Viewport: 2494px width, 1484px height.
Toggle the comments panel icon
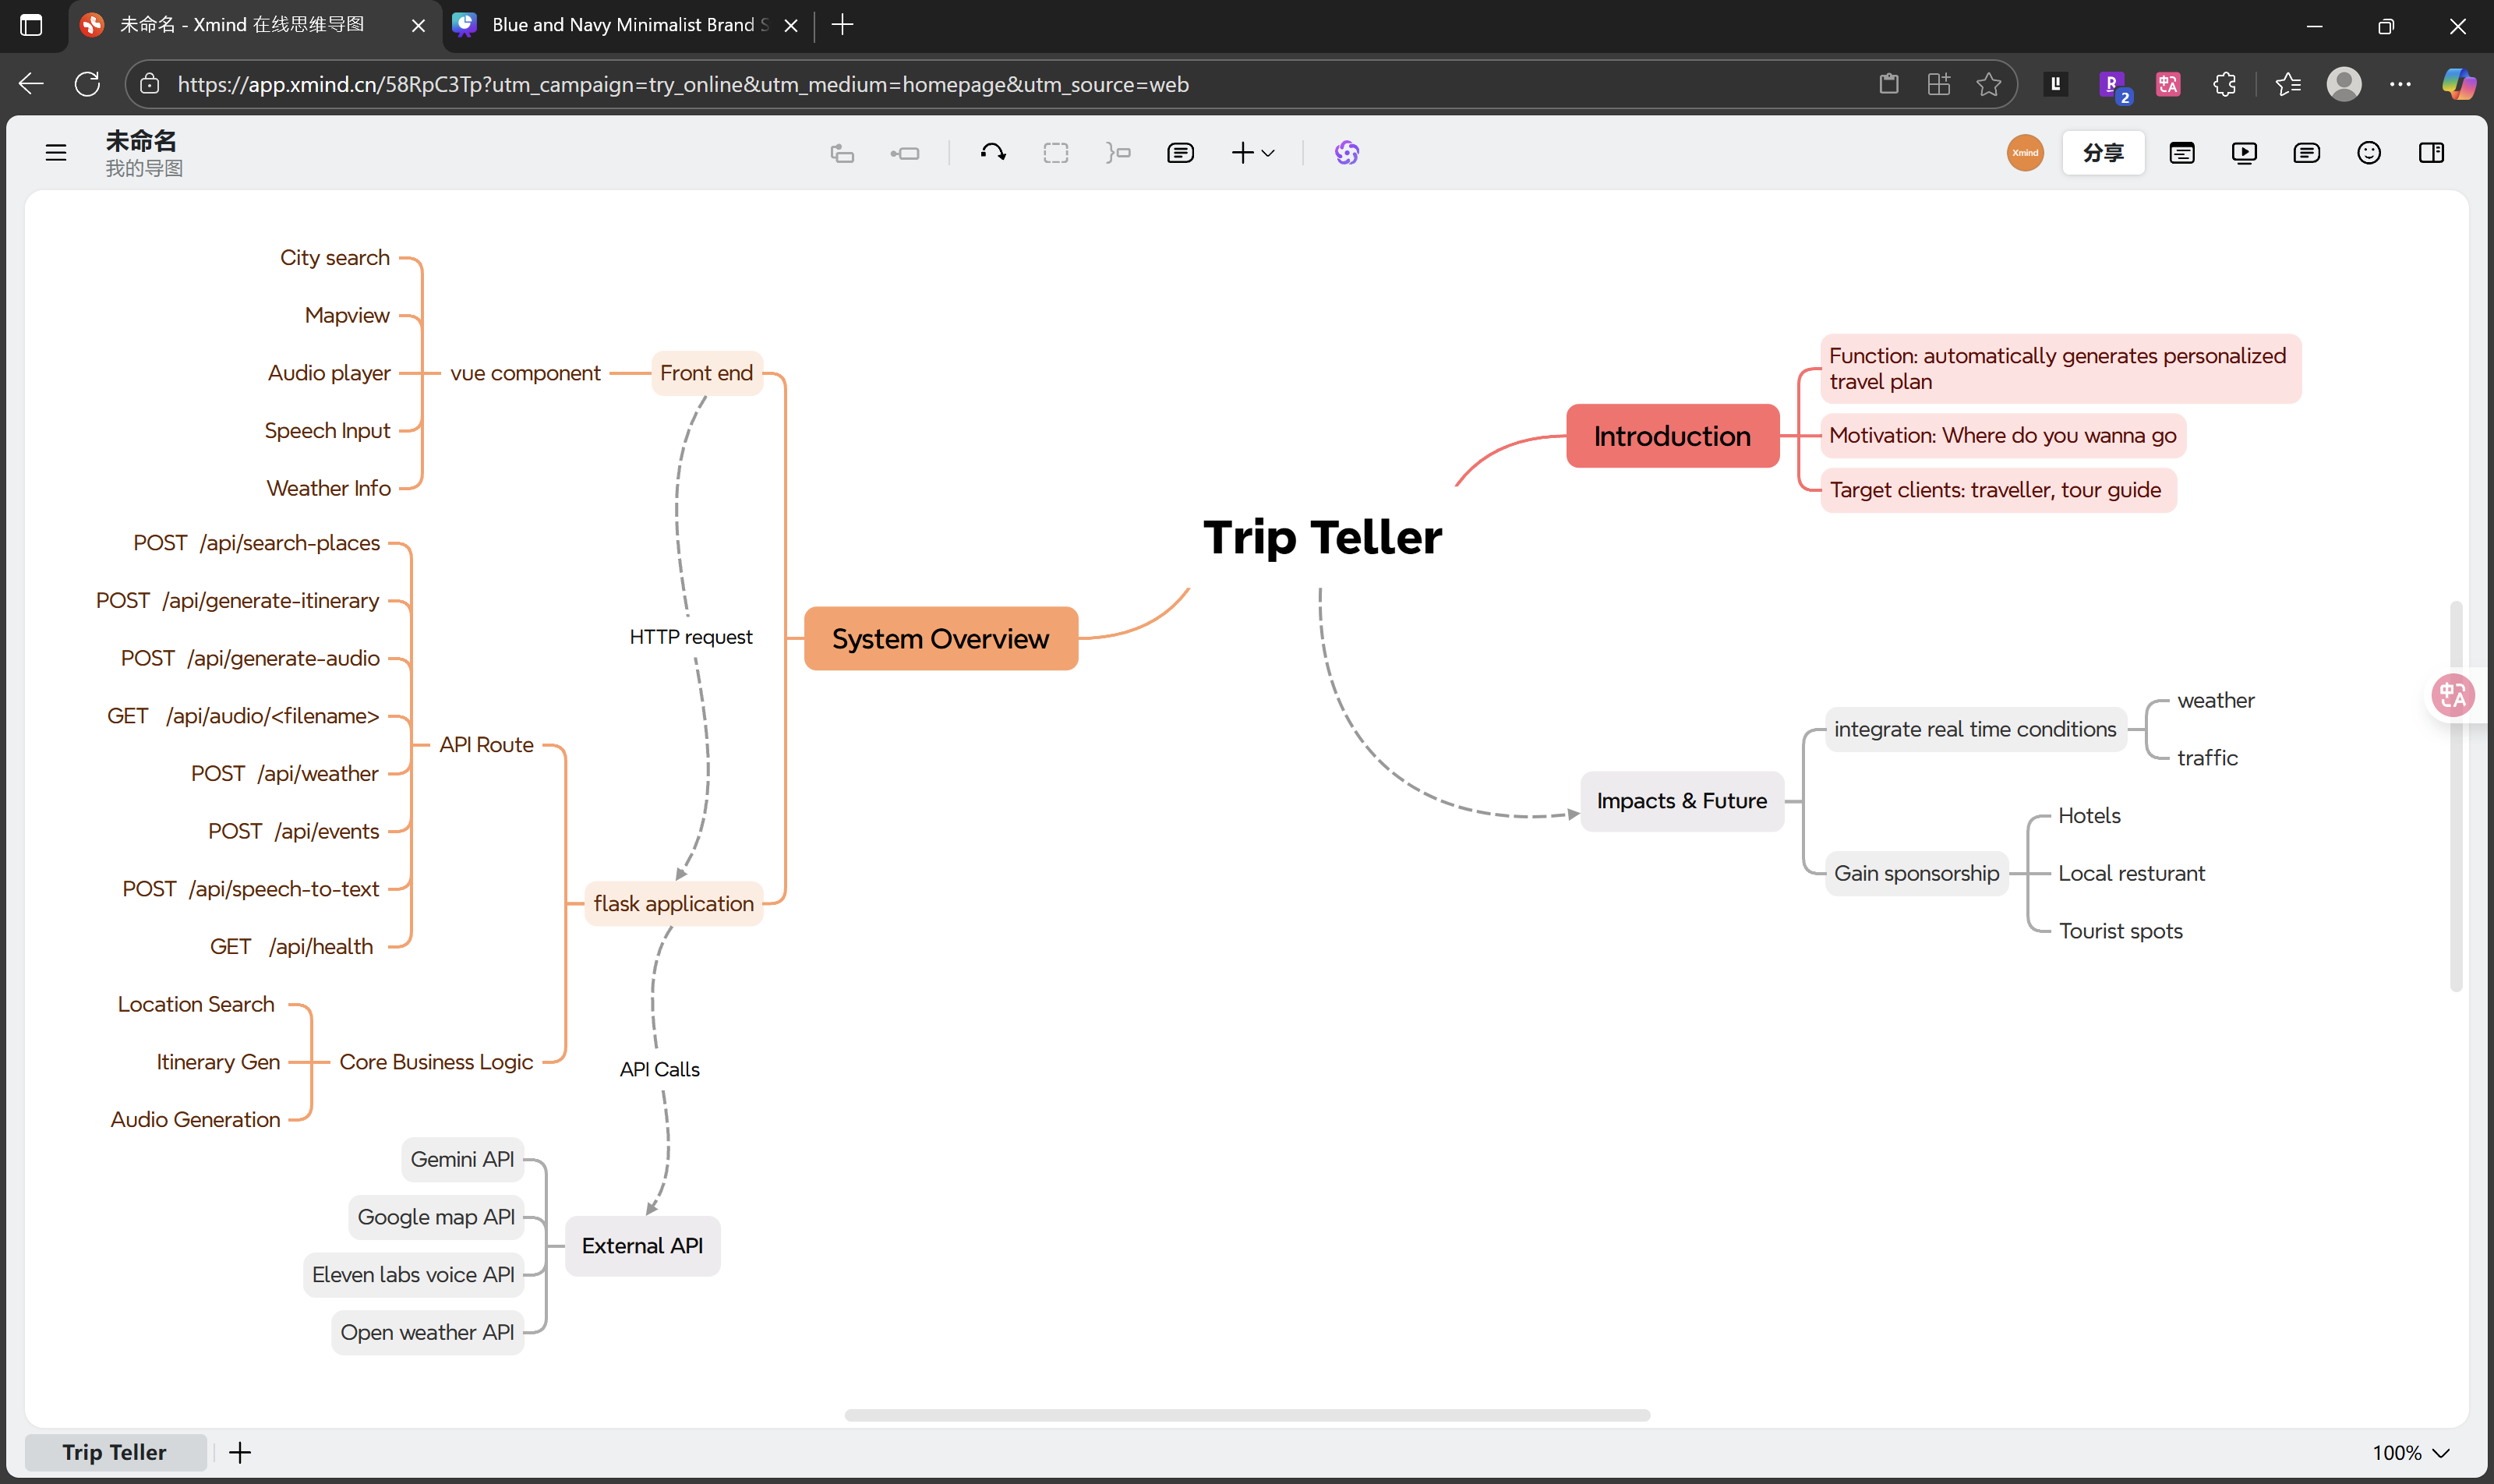click(x=2306, y=153)
